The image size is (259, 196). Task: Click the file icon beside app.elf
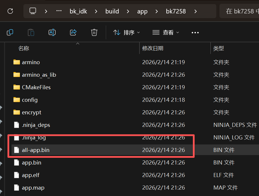pyautogui.click(x=16, y=175)
